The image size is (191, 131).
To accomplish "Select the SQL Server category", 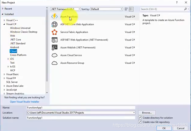I will tap(12, 82).
